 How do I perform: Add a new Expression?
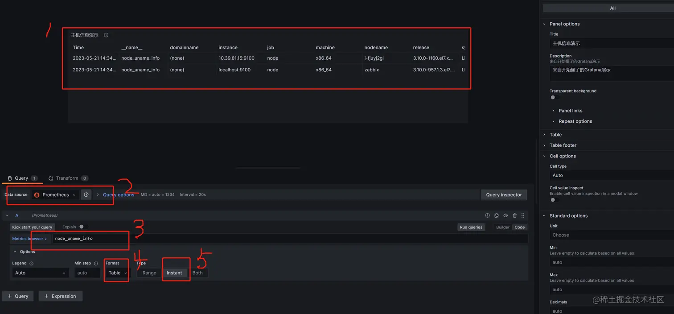[x=61, y=296]
